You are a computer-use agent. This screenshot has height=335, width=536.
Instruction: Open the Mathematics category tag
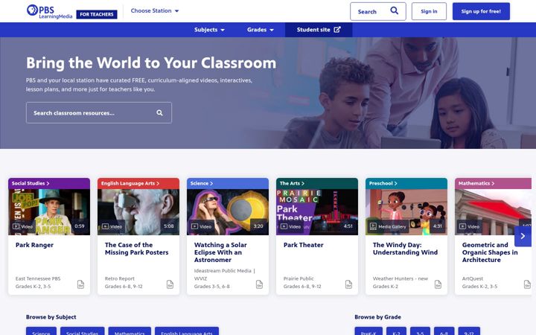[476, 183]
